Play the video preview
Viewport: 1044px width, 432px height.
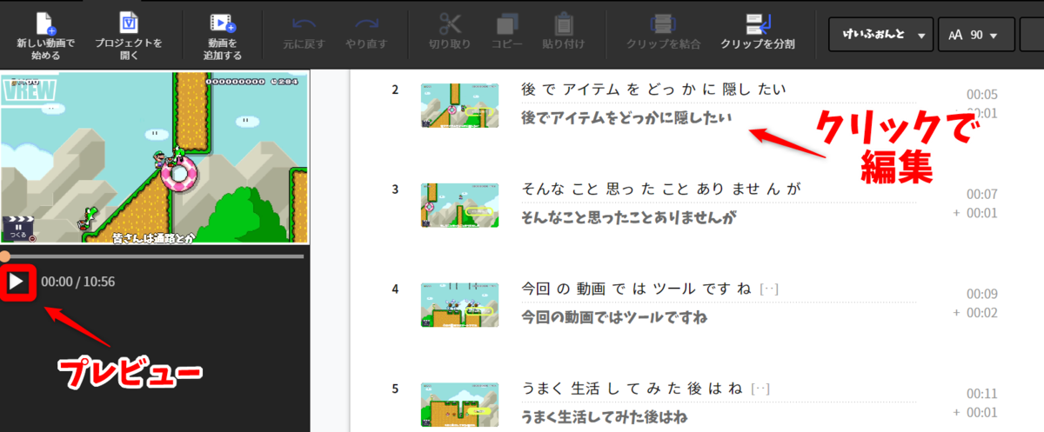point(16,282)
